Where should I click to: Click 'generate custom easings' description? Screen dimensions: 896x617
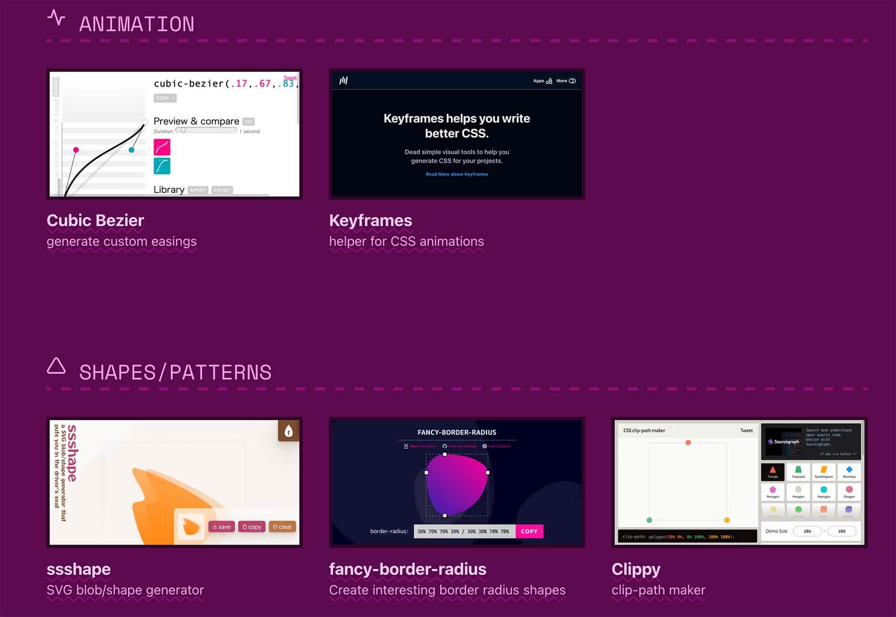(122, 241)
